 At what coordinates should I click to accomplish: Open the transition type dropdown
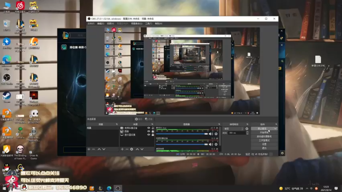(x=233, y=129)
